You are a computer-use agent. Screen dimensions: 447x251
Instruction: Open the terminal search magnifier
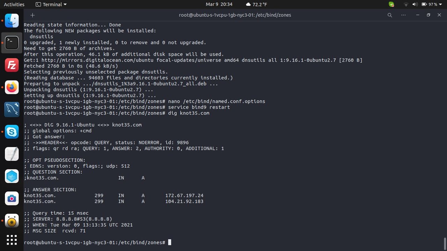pyautogui.click(x=390, y=15)
